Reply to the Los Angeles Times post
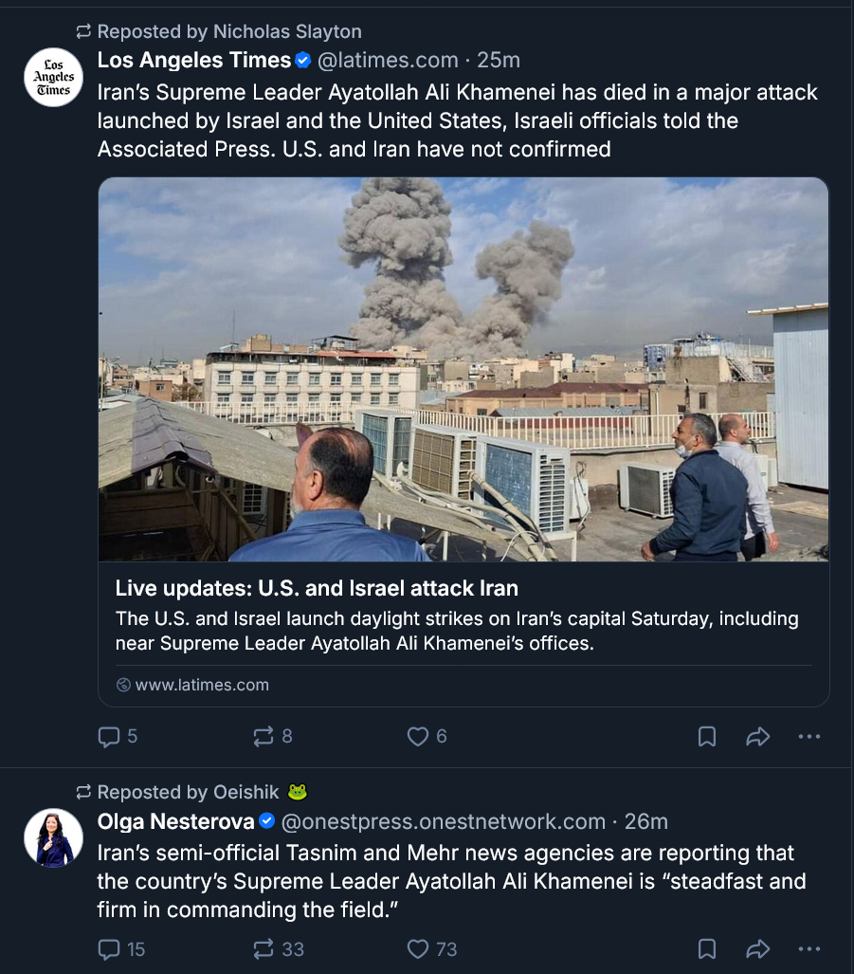 110,736
